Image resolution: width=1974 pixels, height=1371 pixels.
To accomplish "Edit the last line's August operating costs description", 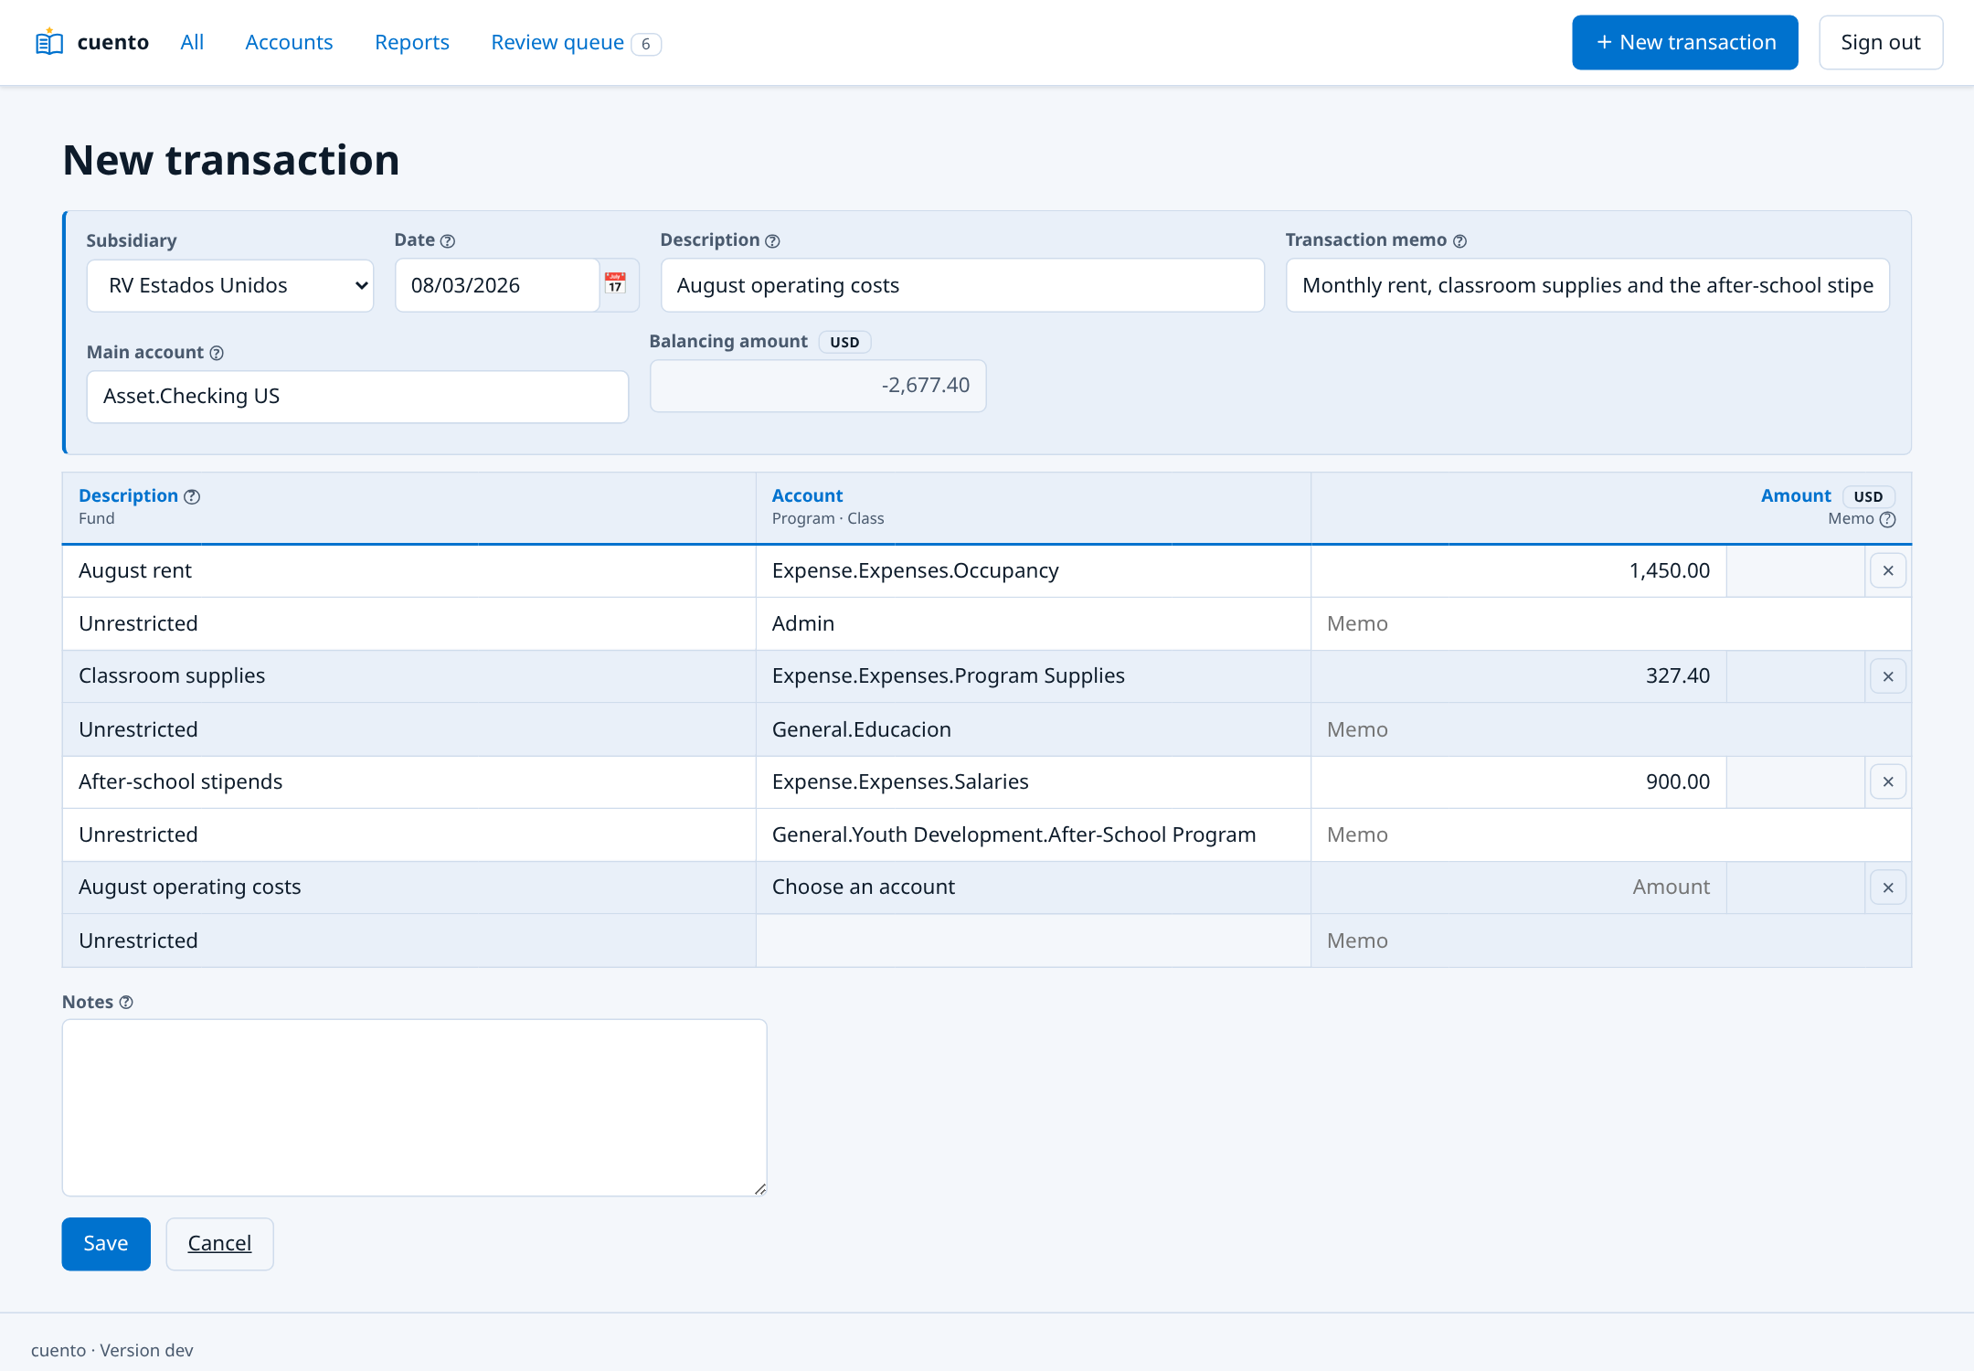I will pyautogui.click(x=409, y=887).
